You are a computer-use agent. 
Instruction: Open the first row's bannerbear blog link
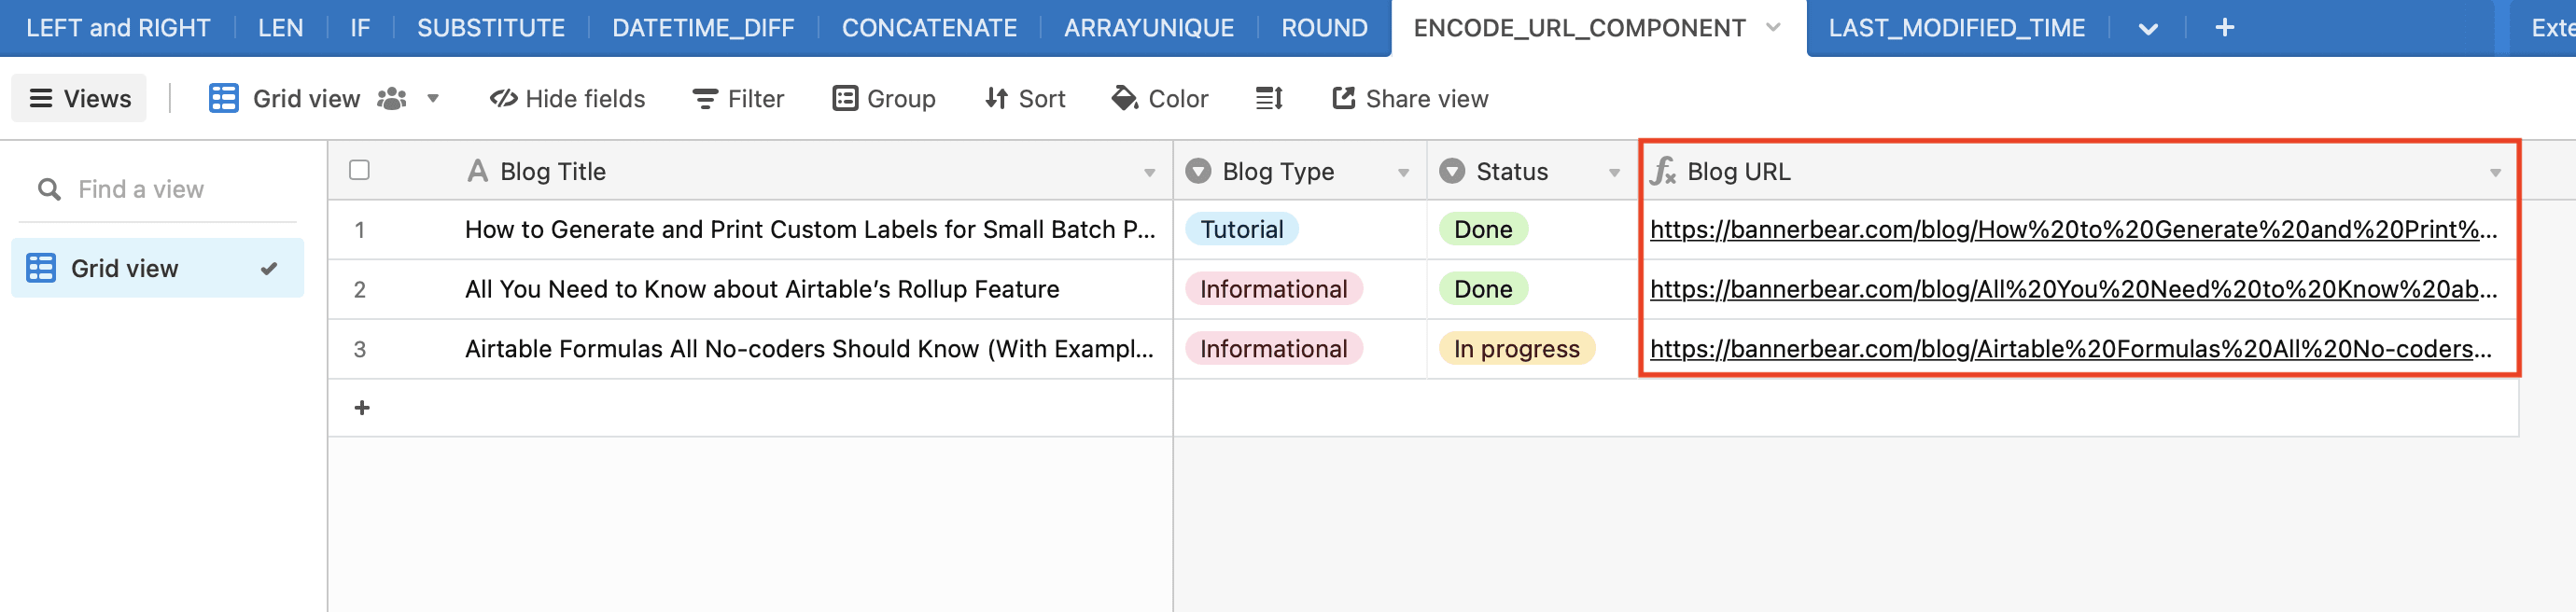pos(2072,230)
